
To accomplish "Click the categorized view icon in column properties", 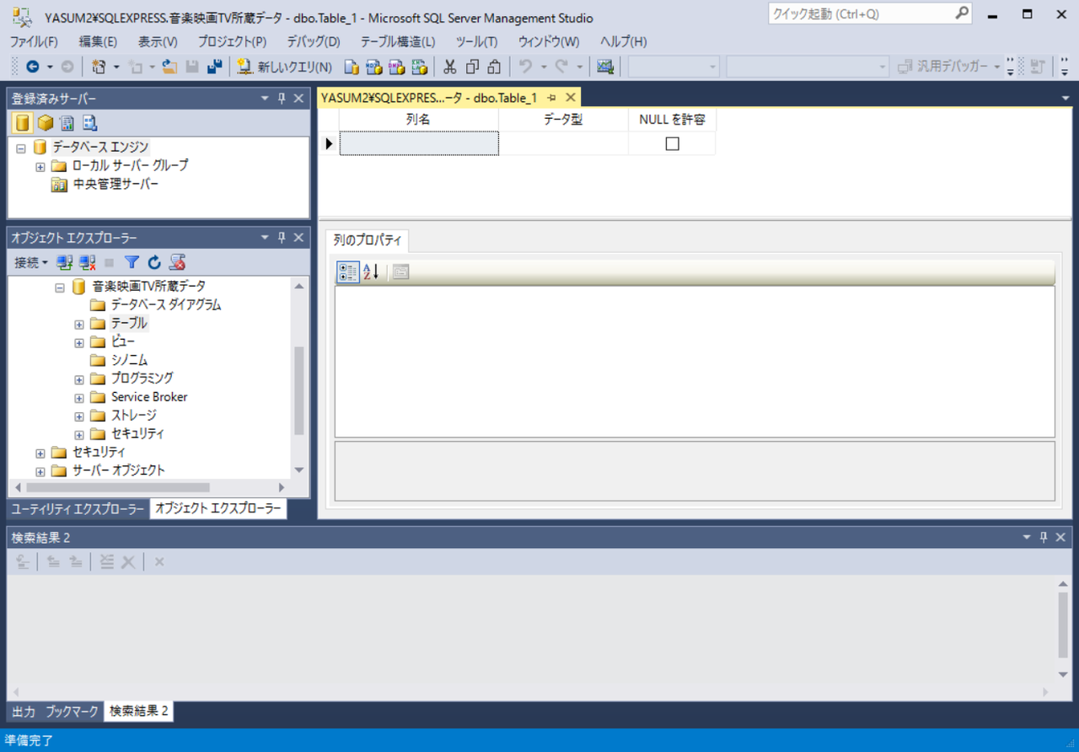I will [347, 271].
